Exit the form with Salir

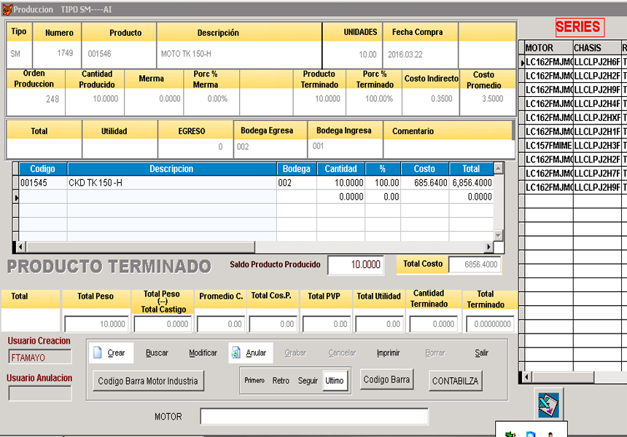(x=481, y=353)
